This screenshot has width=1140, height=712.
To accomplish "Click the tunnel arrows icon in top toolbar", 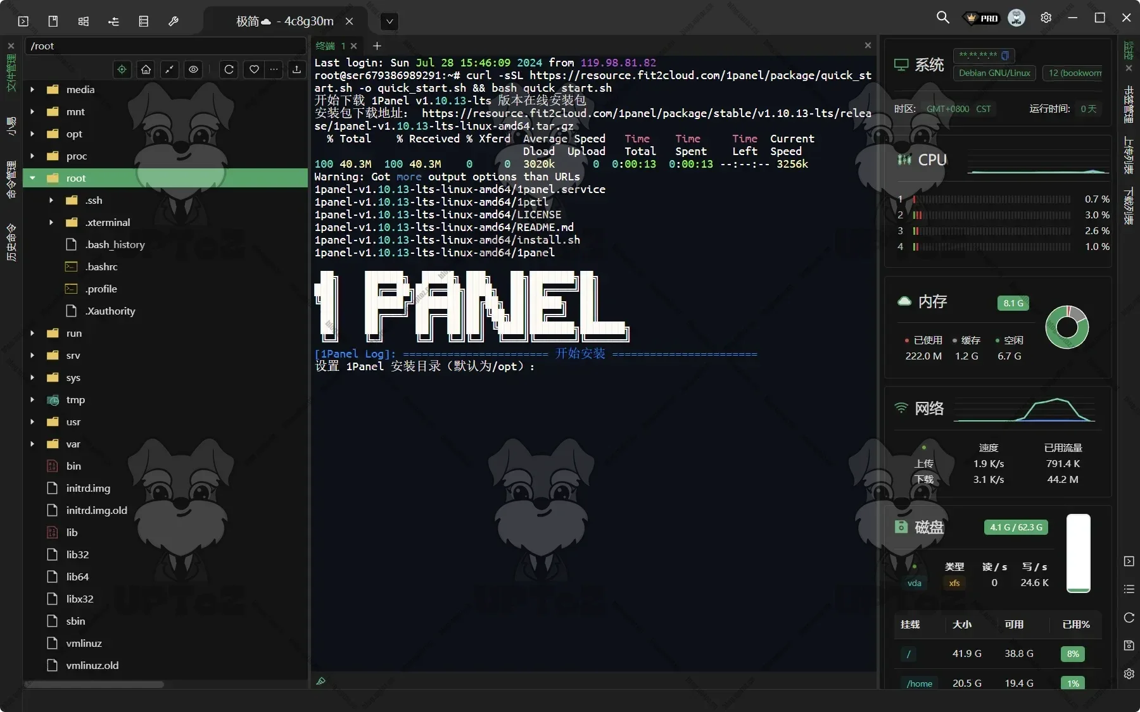I will (x=113, y=21).
